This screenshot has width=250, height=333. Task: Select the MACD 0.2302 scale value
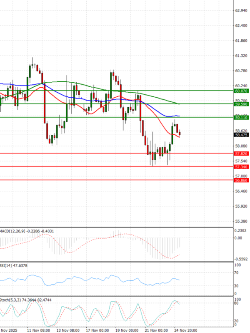[241, 230]
